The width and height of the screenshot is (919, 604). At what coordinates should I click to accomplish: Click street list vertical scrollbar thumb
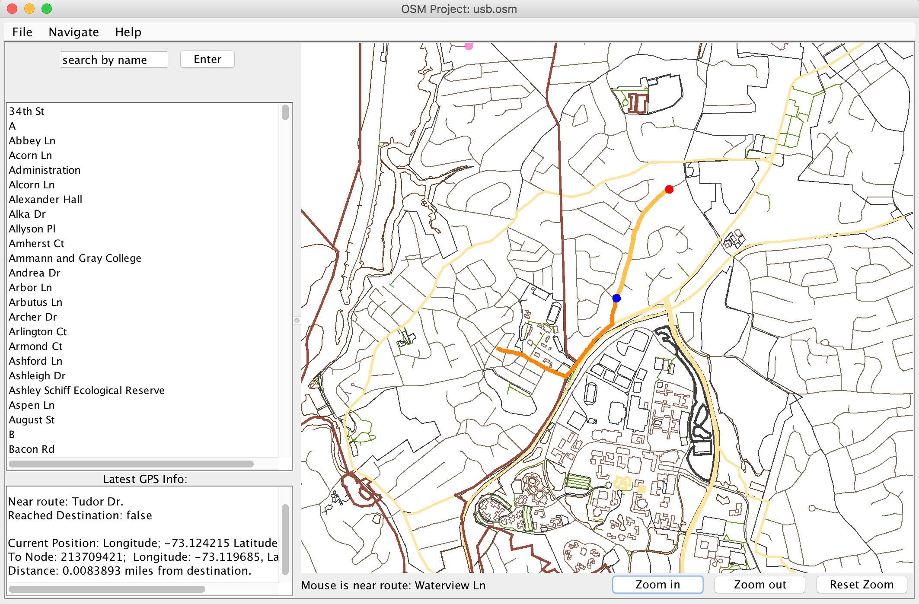pyautogui.click(x=285, y=112)
